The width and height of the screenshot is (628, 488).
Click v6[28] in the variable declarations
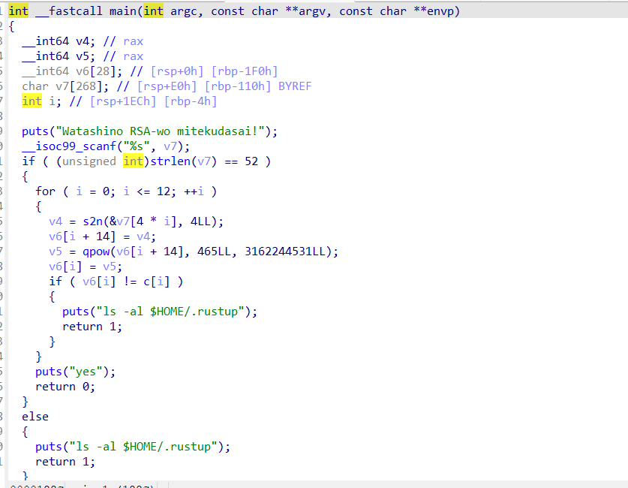click(96, 71)
